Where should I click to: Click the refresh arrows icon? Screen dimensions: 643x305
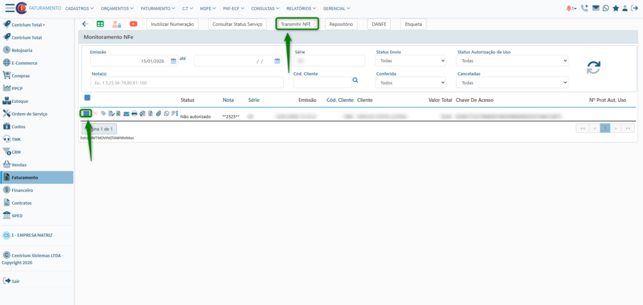593,68
